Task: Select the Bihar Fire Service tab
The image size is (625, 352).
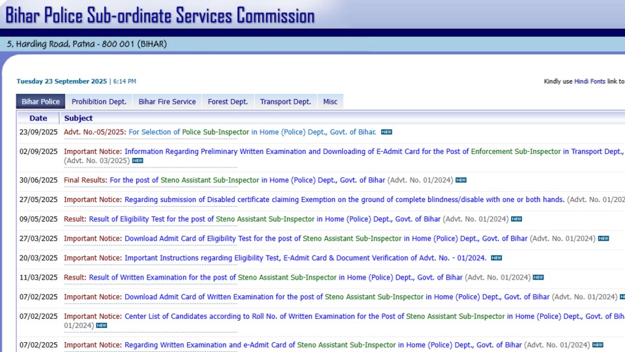Action: [167, 102]
